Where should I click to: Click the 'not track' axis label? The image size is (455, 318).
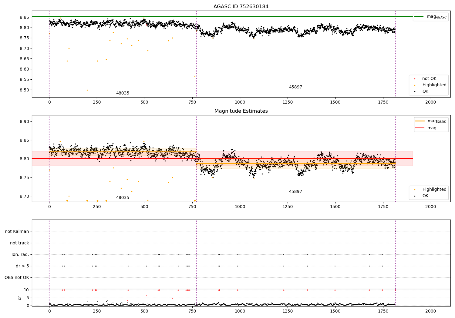coord(19,243)
